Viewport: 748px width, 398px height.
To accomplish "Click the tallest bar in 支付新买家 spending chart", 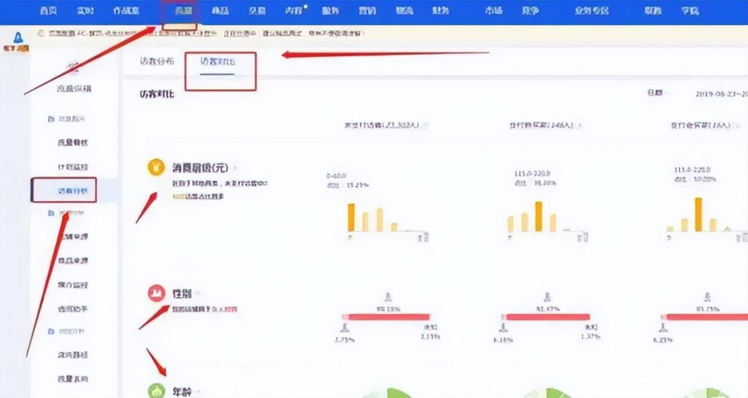I will click(x=538, y=216).
